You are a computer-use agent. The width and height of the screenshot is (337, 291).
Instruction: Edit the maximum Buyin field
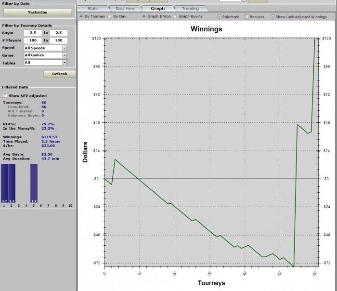[x=58, y=33]
